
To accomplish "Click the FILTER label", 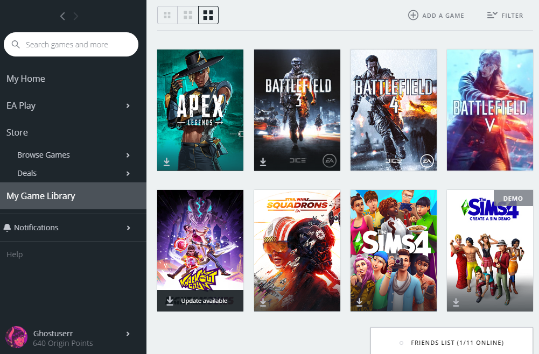I will 512,16.
